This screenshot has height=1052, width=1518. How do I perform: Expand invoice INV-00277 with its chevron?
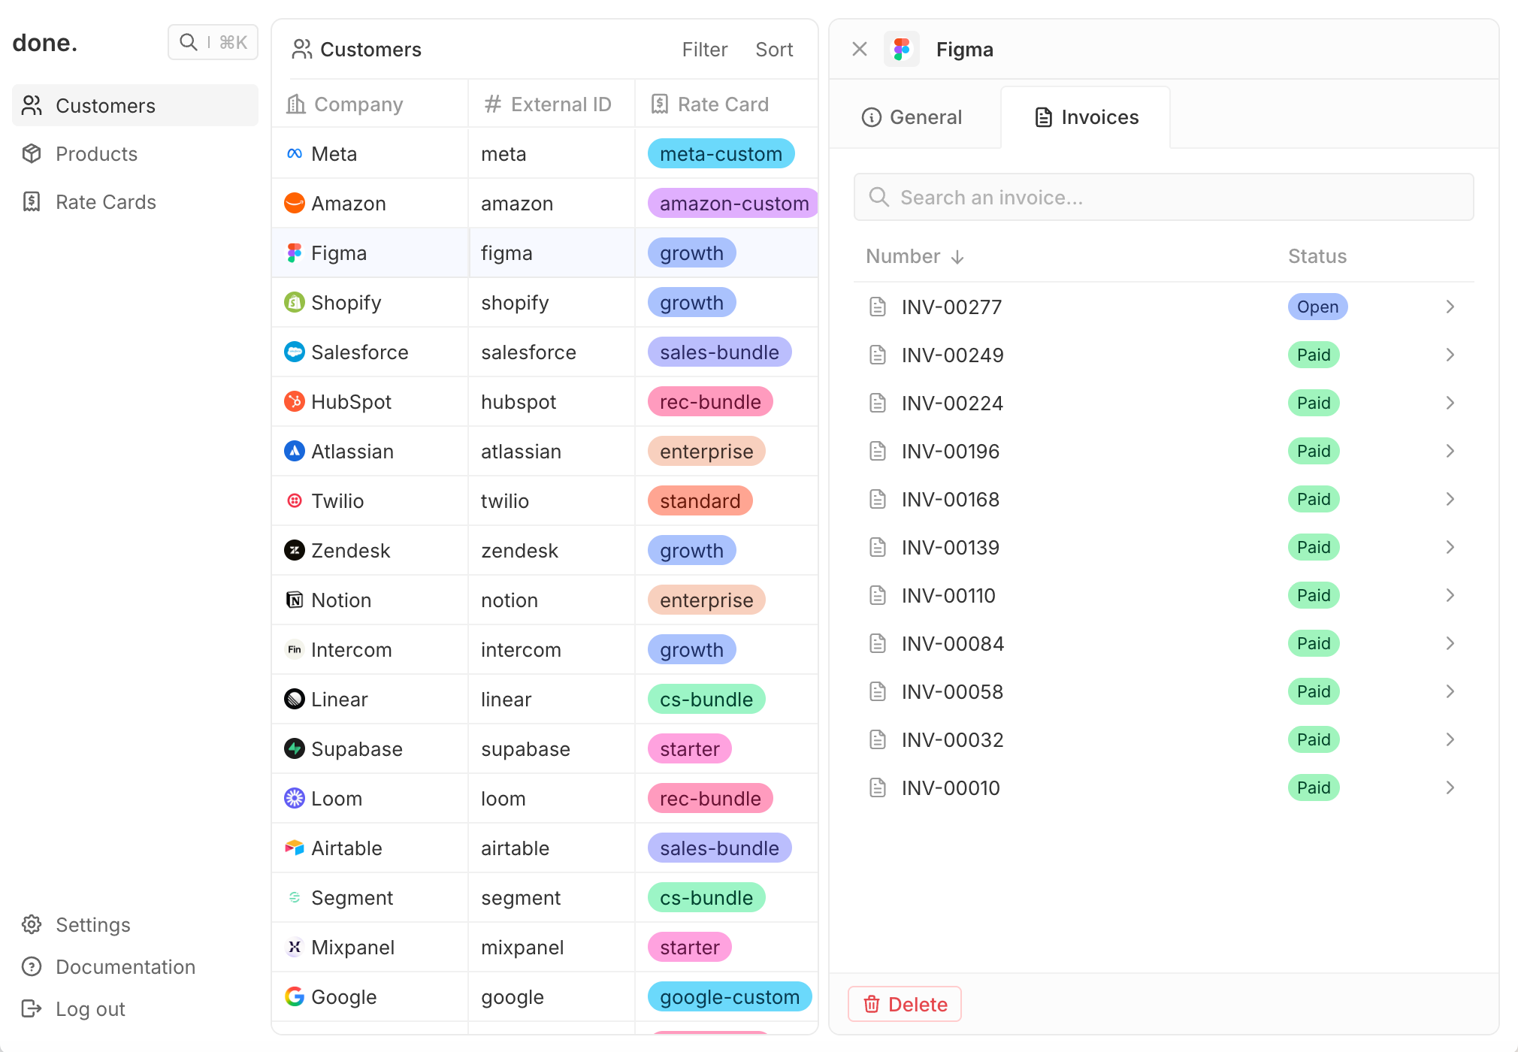pyautogui.click(x=1450, y=307)
